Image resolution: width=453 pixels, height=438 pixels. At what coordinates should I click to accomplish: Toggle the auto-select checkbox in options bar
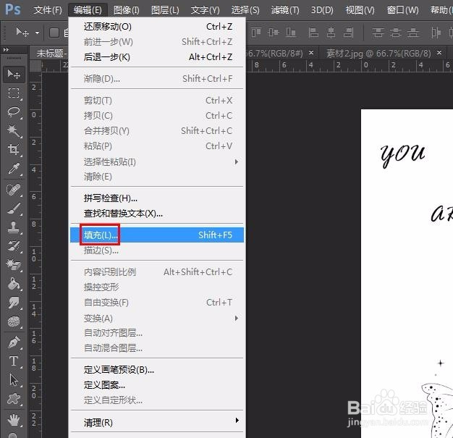pos(54,33)
